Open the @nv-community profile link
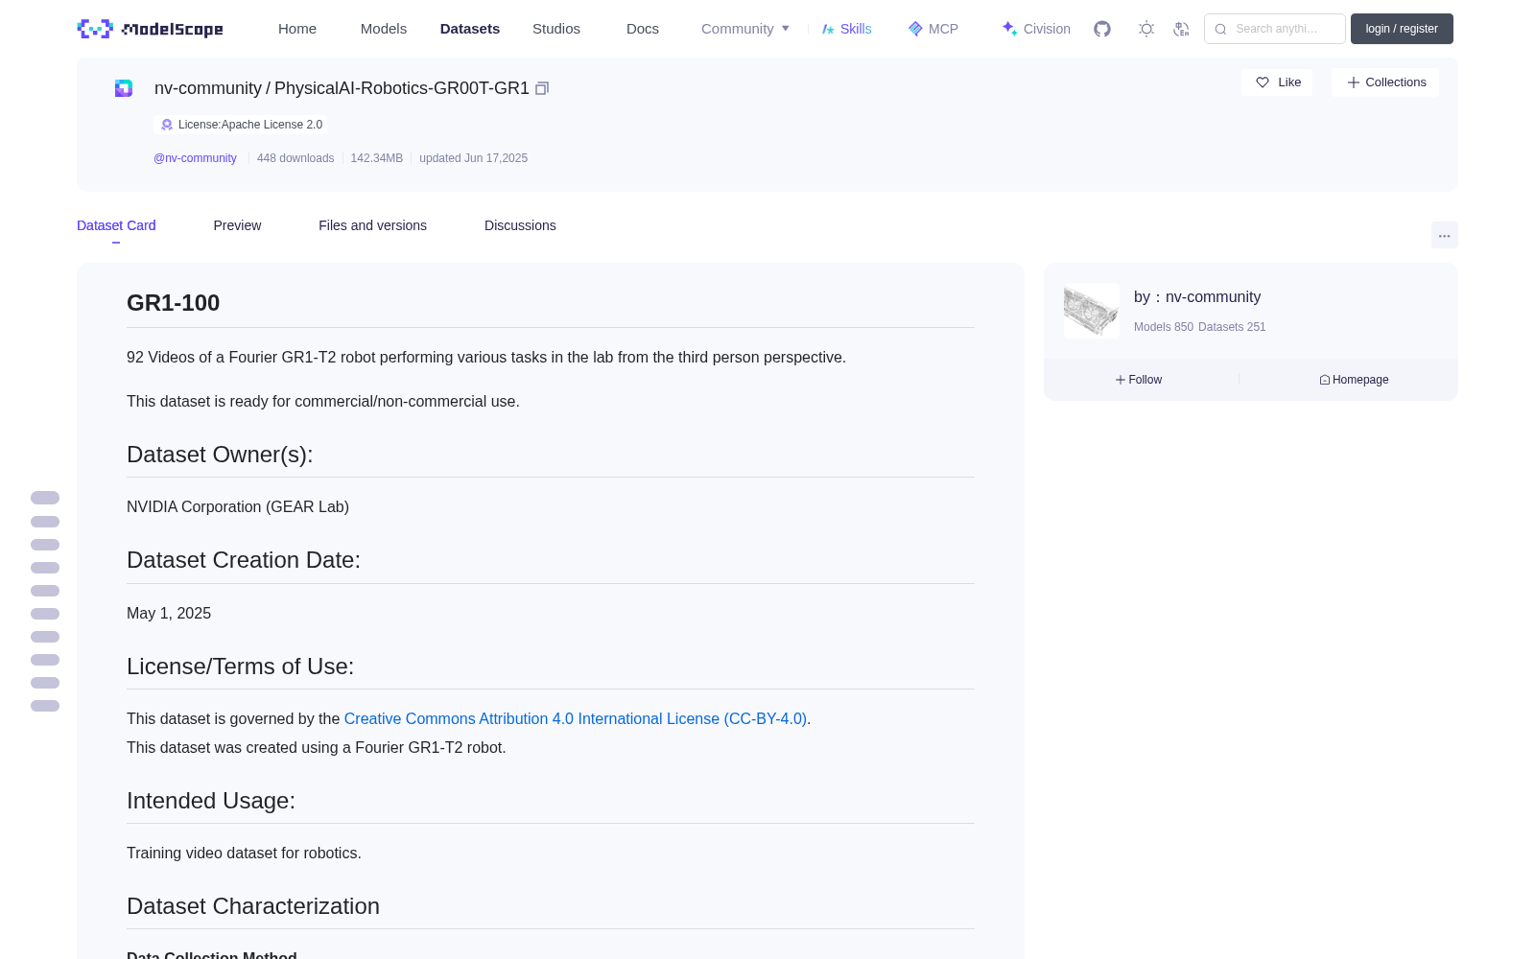 coord(195,158)
